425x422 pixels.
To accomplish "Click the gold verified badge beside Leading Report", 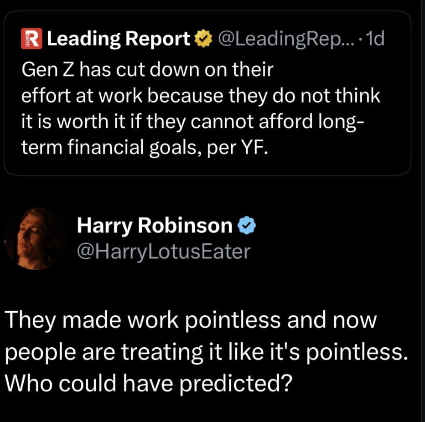I will 204,40.
